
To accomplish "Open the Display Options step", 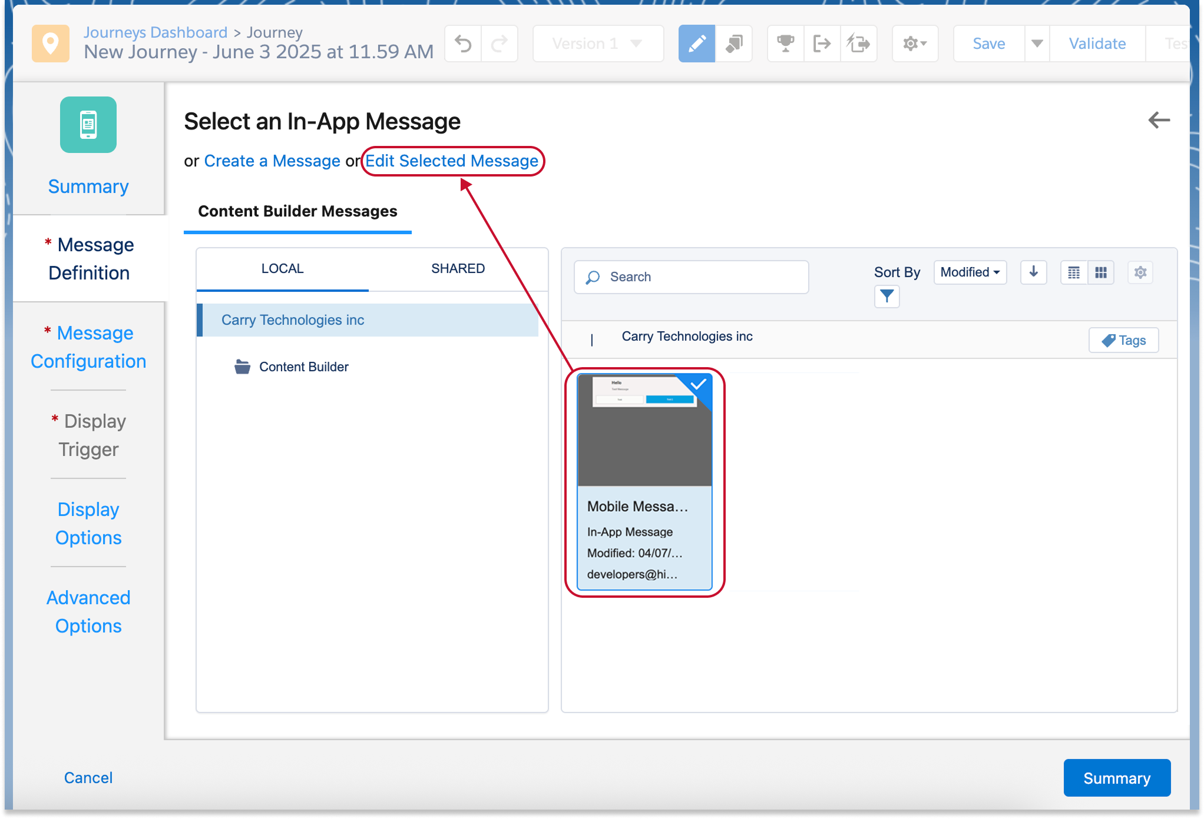I will pyautogui.click(x=88, y=523).
